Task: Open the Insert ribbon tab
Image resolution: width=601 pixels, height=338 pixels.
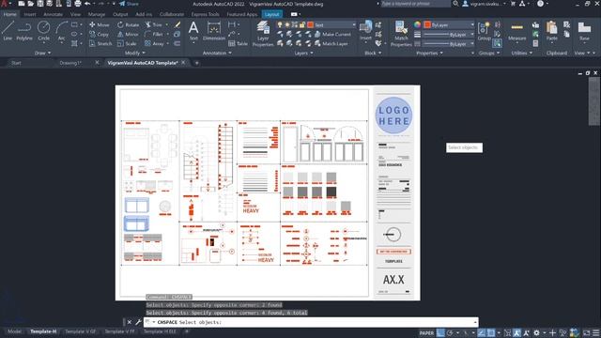Action: coord(30,14)
